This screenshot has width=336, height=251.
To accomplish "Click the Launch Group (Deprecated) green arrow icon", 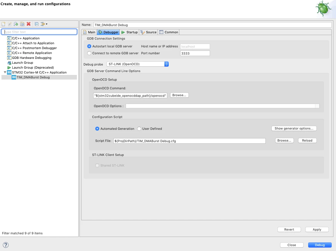I will coord(9,67).
